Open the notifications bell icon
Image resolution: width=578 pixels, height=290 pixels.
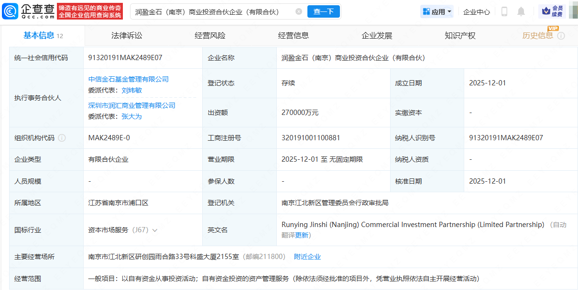(521, 11)
